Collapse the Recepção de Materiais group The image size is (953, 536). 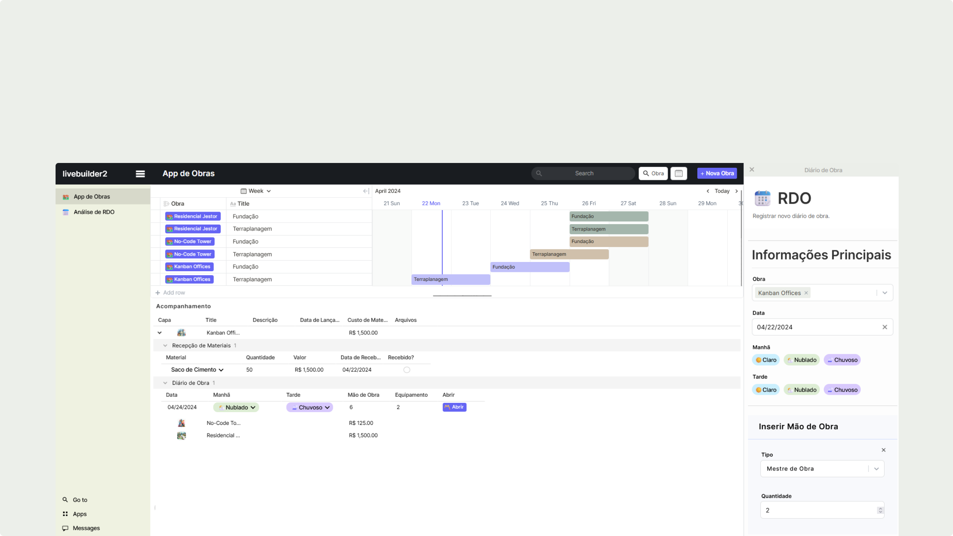click(x=165, y=346)
